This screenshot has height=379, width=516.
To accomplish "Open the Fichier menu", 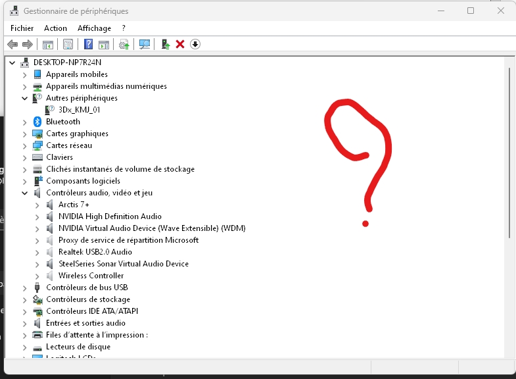I will coord(22,28).
